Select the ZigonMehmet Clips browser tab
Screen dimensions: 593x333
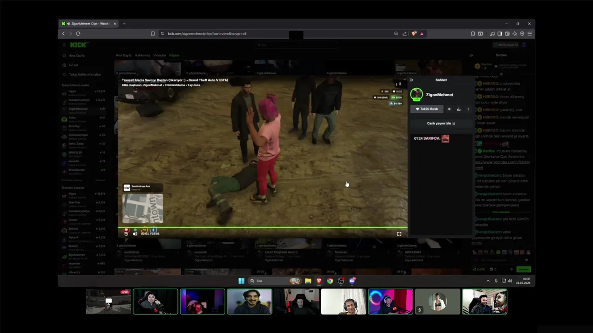(x=89, y=24)
